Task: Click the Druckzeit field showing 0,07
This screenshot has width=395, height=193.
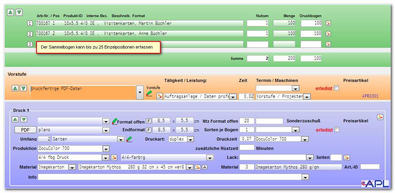Action: (247, 139)
